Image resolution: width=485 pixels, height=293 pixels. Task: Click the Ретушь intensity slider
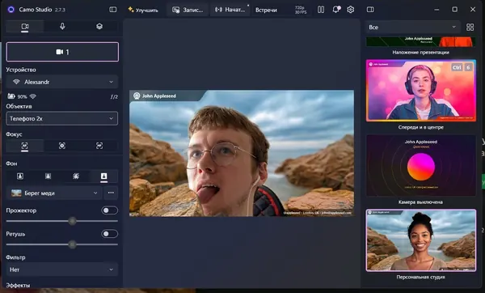pyautogui.click(x=62, y=244)
